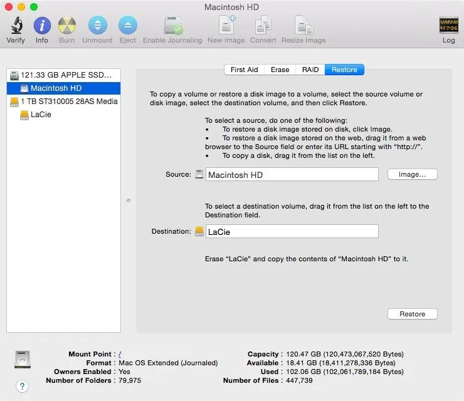
Task: Open the help question mark button
Action: (22, 386)
